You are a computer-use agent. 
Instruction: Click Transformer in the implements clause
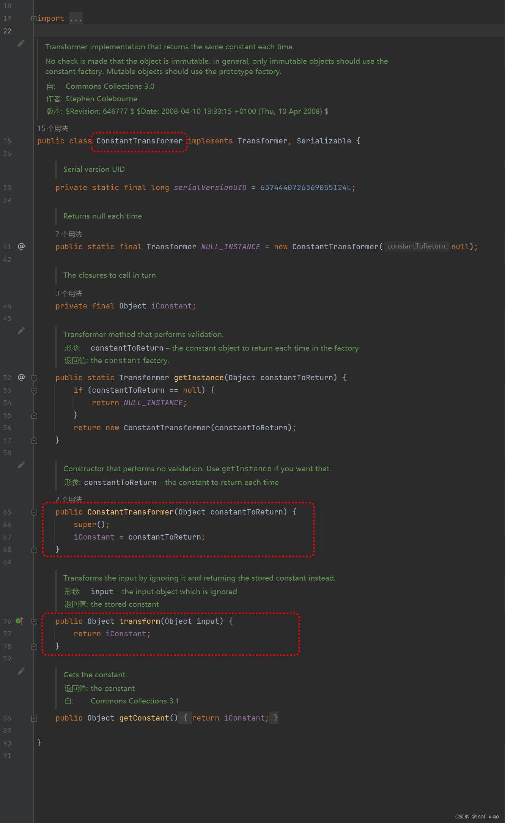point(263,141)
